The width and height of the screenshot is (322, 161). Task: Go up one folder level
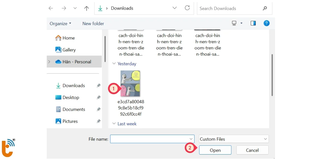86,8
